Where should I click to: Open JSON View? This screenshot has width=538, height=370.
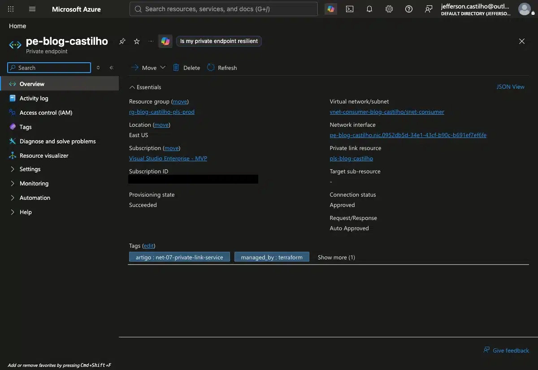click(x=510, y=87)
